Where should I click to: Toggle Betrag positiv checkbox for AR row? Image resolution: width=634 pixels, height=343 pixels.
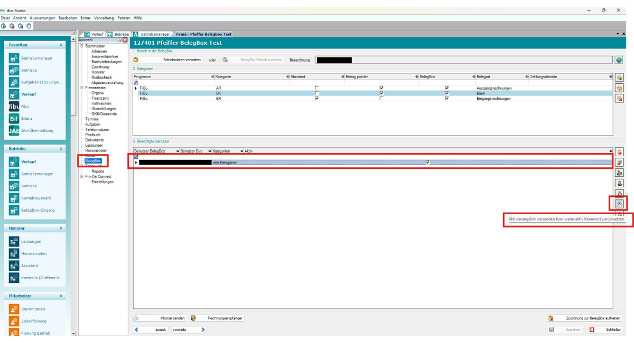pyautogui.click(x=381, y=88)
